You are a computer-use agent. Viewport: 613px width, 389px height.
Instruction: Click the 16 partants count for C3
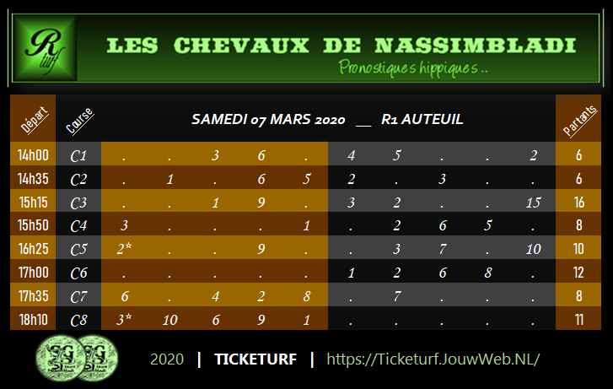pos(578,203)
